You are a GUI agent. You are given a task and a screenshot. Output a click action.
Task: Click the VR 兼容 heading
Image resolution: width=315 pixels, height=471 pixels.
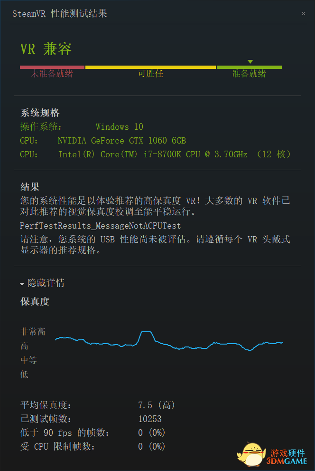[x=46, y=49]
